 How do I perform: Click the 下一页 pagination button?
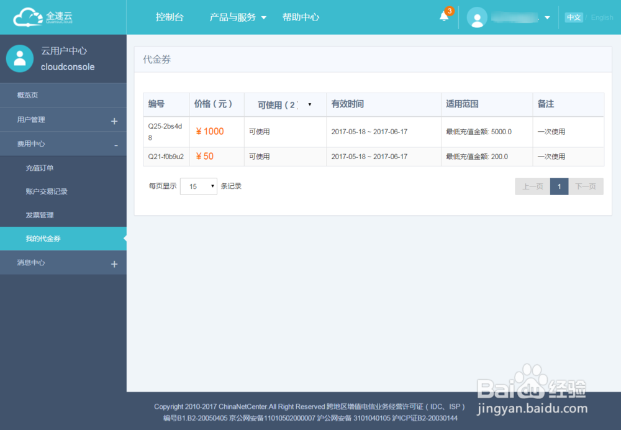[584, 186]
